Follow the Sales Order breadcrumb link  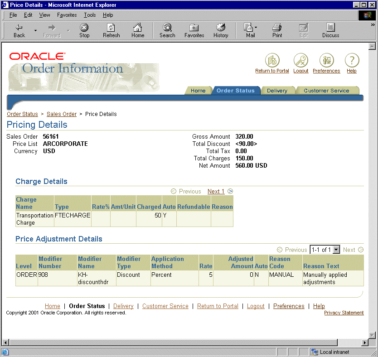point(62,114)
